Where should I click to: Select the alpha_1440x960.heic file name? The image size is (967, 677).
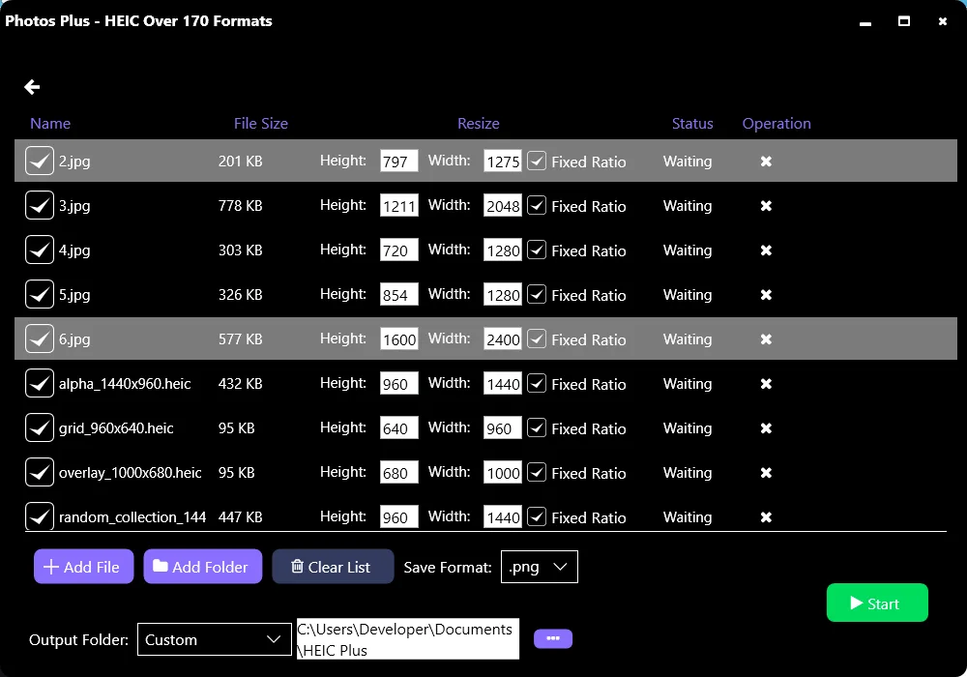point(125,384)
